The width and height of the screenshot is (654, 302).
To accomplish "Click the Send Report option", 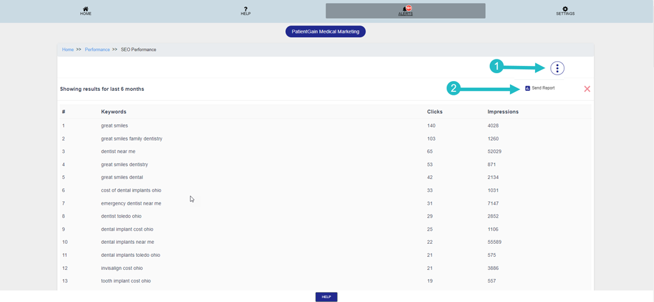I will point(540,88).
